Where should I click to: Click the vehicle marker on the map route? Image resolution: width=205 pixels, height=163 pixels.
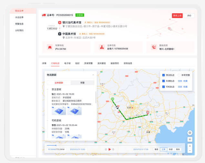tap(117, 108)
